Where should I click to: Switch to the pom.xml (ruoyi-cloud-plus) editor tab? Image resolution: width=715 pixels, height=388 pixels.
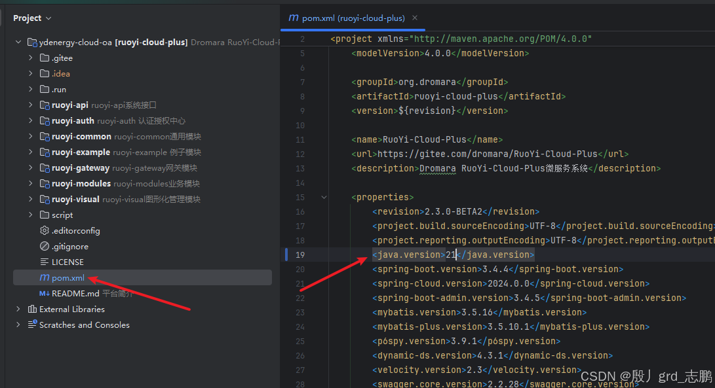pyautogui.click(x=353, y=18)
